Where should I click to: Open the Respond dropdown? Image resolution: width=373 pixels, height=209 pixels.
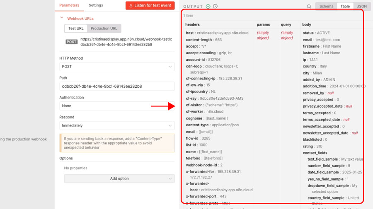tap(117, 125)
